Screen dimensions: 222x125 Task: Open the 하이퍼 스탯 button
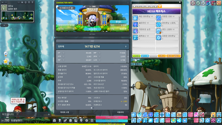(x=65, y=112)
